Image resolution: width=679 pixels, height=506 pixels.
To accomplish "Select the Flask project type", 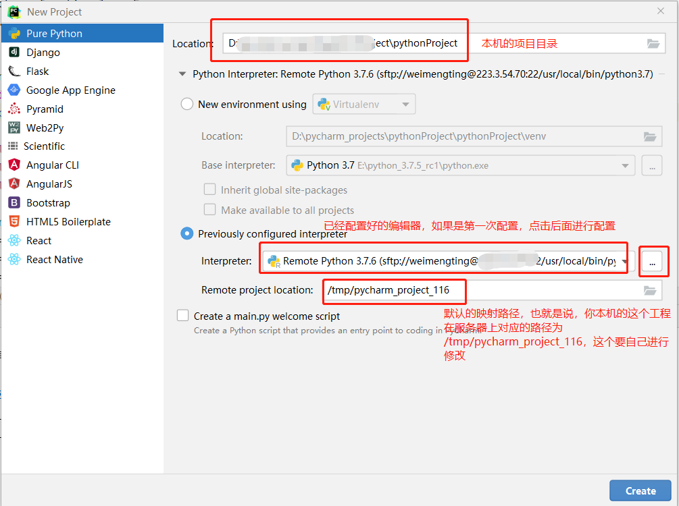I will (82, 72).
